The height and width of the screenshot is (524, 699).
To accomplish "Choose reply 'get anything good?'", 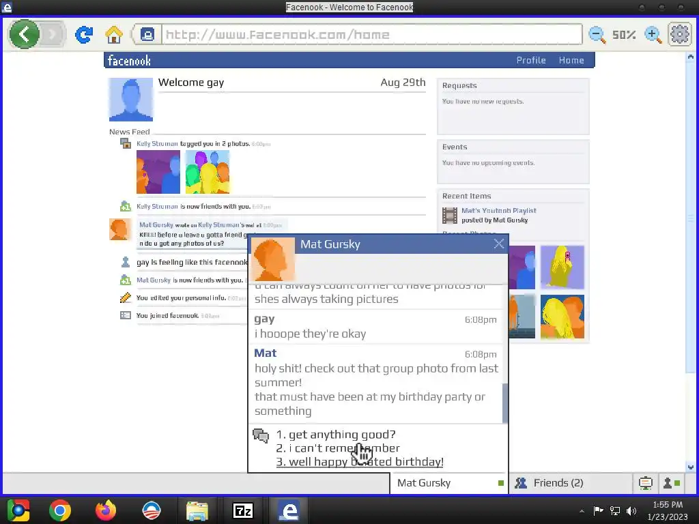I will coord(336,434).
